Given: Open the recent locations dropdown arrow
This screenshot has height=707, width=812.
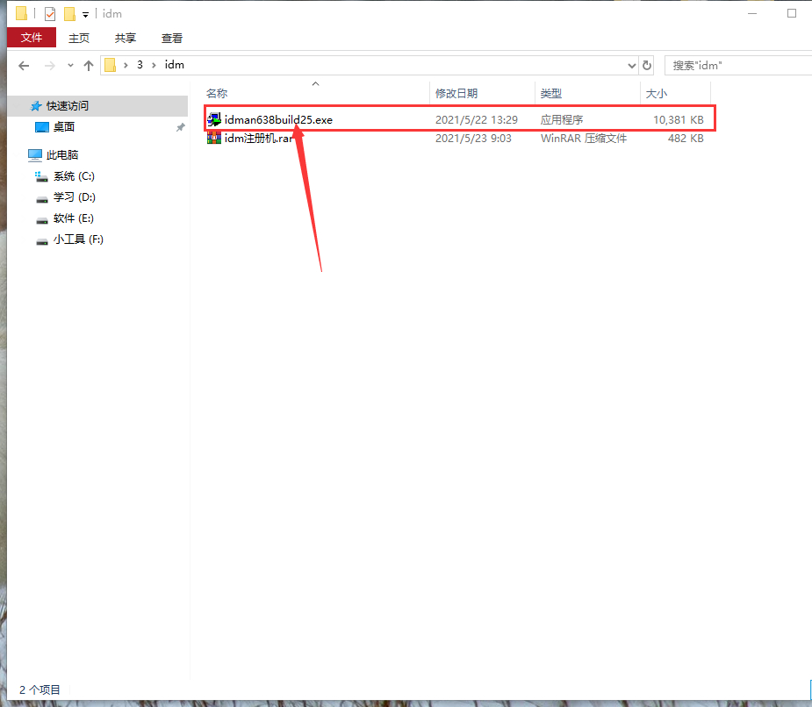Looking at the screenshot, I should 70,66.
